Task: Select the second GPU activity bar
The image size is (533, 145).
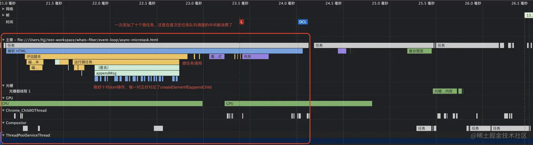Action: pos(298,103)
